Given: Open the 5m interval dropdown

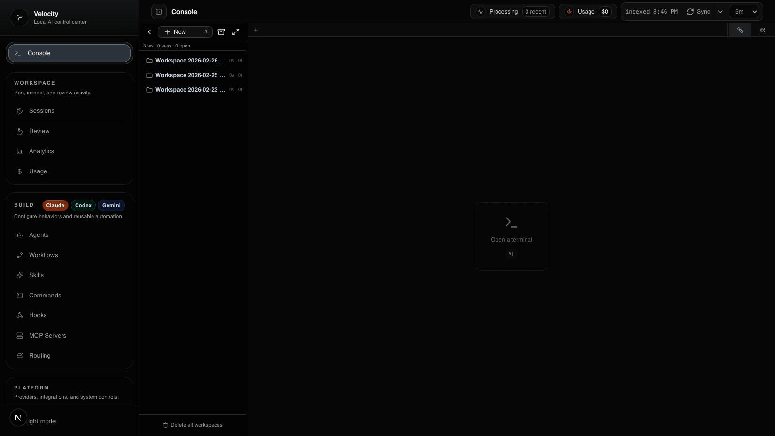Looking at the screenshot, I should coord(744,11).
